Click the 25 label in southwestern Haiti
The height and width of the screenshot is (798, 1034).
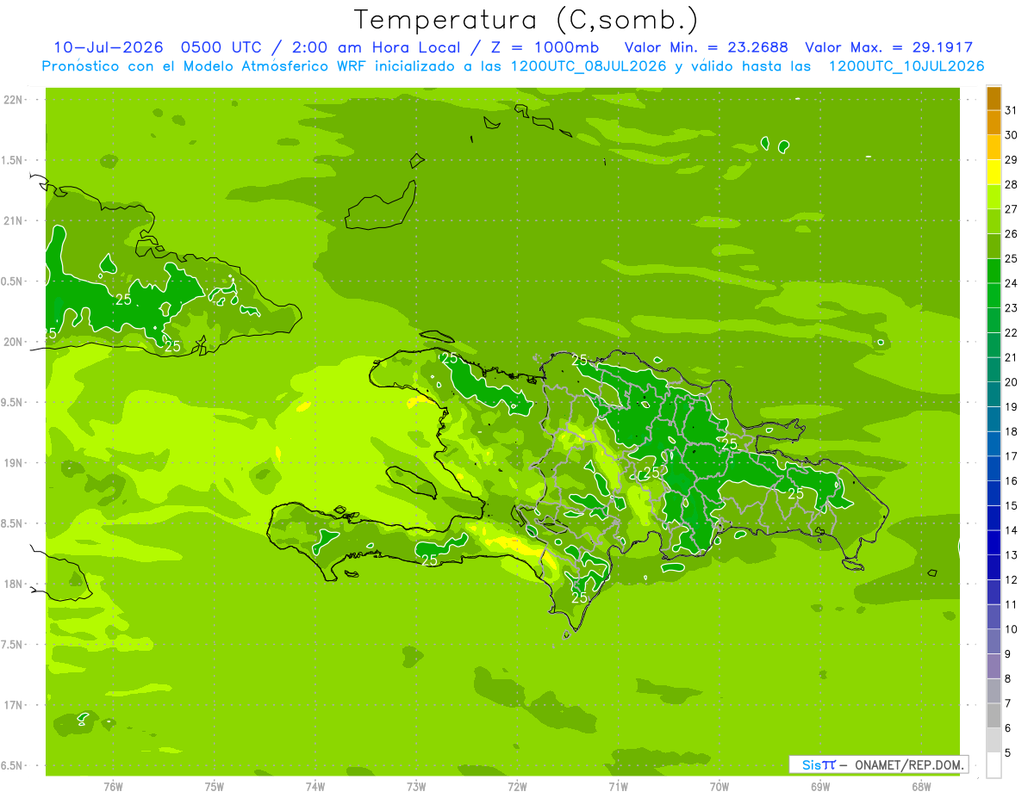click(x=428, y=560)
